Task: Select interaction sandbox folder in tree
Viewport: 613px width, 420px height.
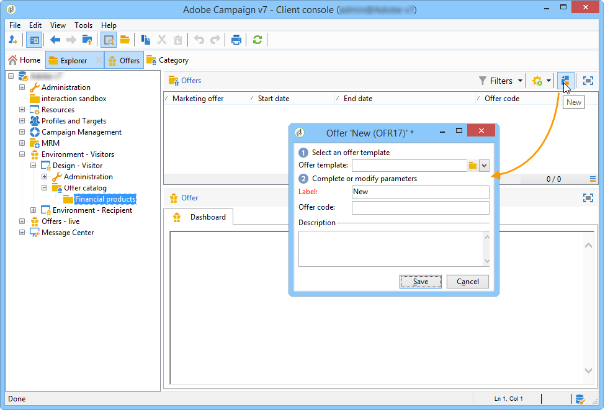Action: pyautogui.click(x=74, y=99)
